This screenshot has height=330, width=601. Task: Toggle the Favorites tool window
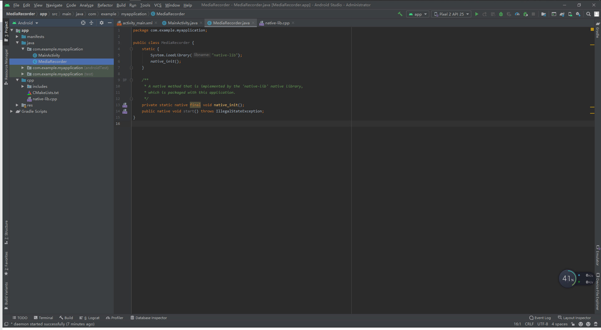[x=6, y=263]
